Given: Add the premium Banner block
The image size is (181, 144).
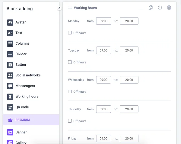Looking at the screenshot, I should click(x=17, y=132).
